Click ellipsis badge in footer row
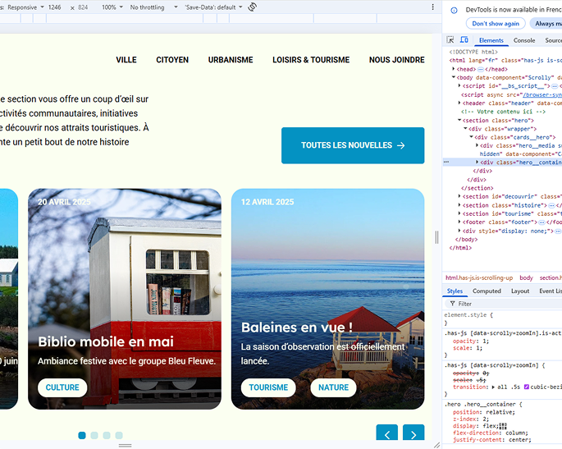The height and width of the screenshot is (449, 562). point(541,222)
